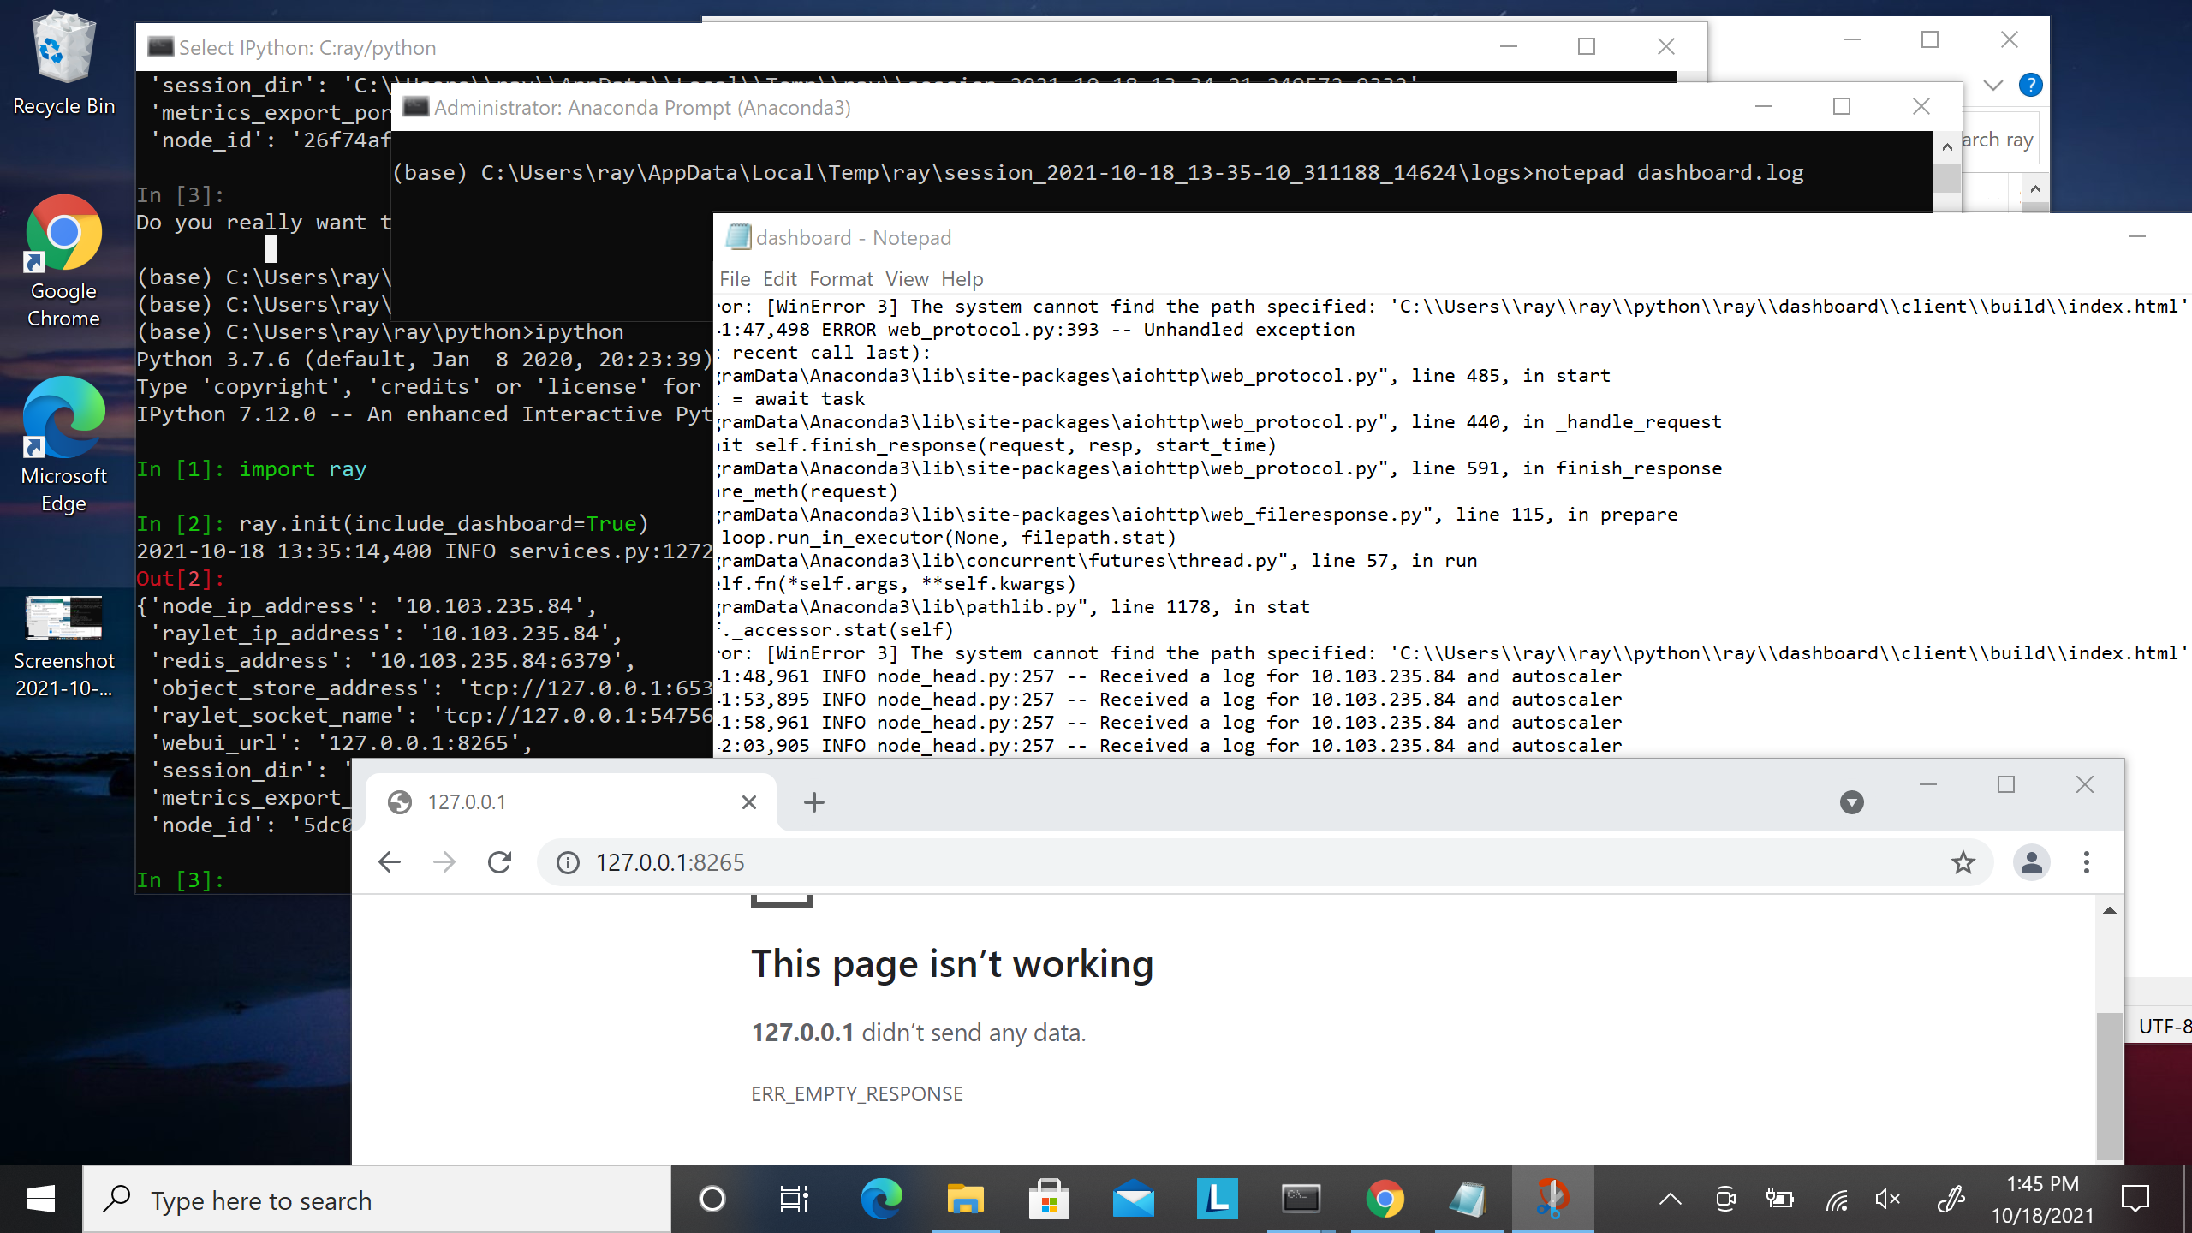Image resolution: width=2192 pixels, height=1233 pixels.
Task: Go back in Chrome browser
Action: pos(390,862)
